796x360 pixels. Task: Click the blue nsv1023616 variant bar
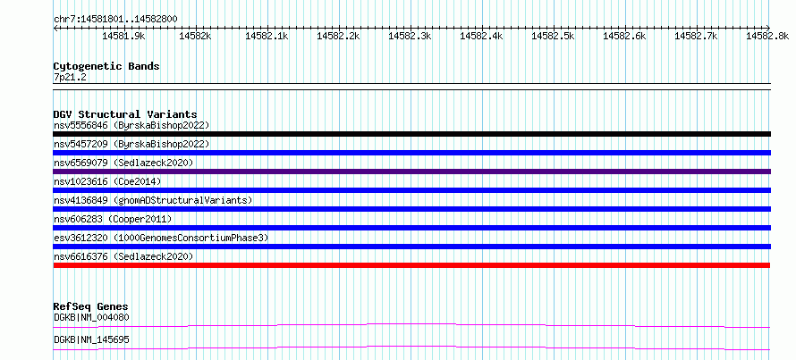pyautogui.click(x=411, y=190)
